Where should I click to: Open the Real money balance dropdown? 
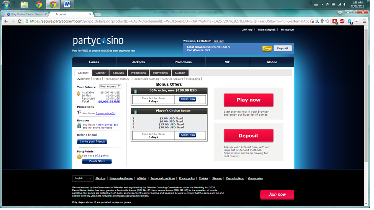pos(110,87)
